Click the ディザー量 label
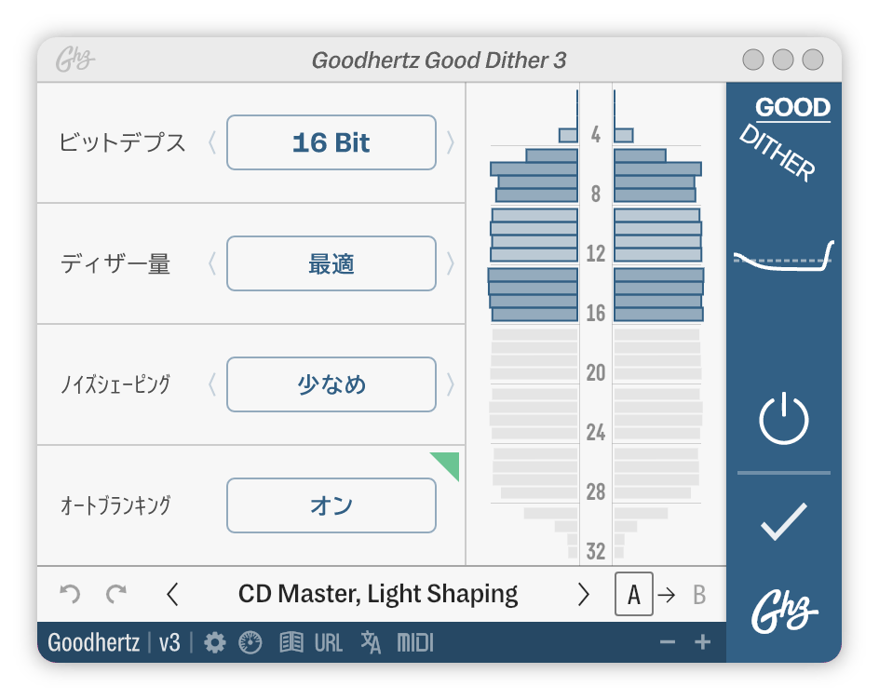Image resolution: width=879 pixels, height=700 pixels. coord(115,263)
